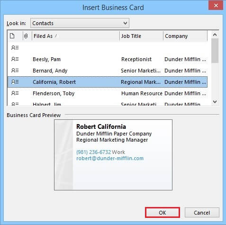The height and width of the screenshot is (225, 226).
Task: Sort contacts by Job Title column
Action: pos(141,36)
